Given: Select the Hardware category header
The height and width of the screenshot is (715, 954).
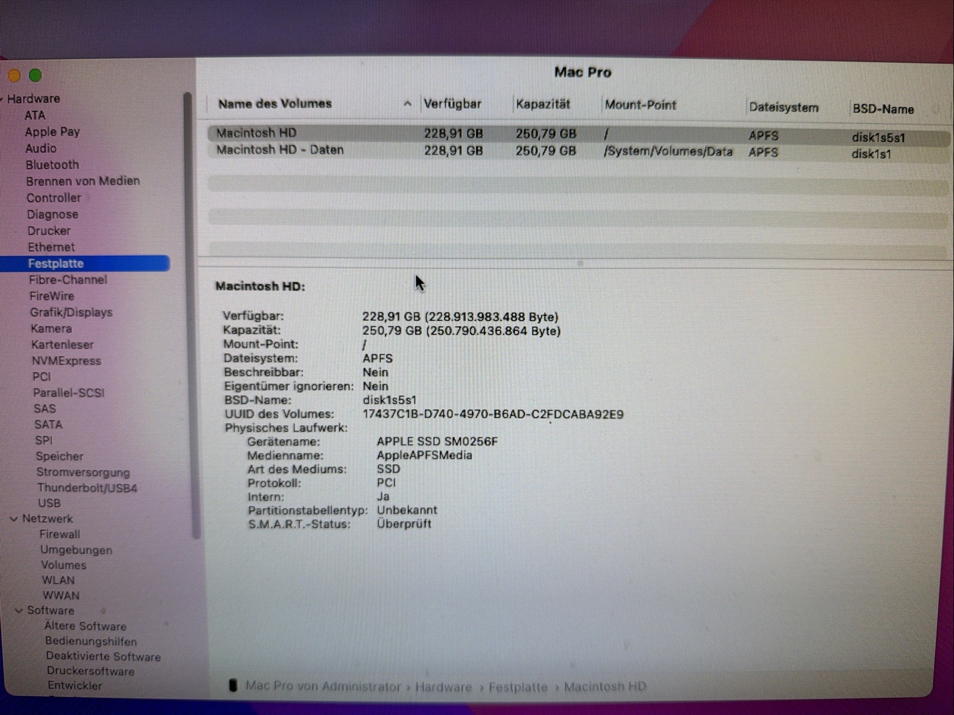Looking at the screenshot, I should coord(33,98).
